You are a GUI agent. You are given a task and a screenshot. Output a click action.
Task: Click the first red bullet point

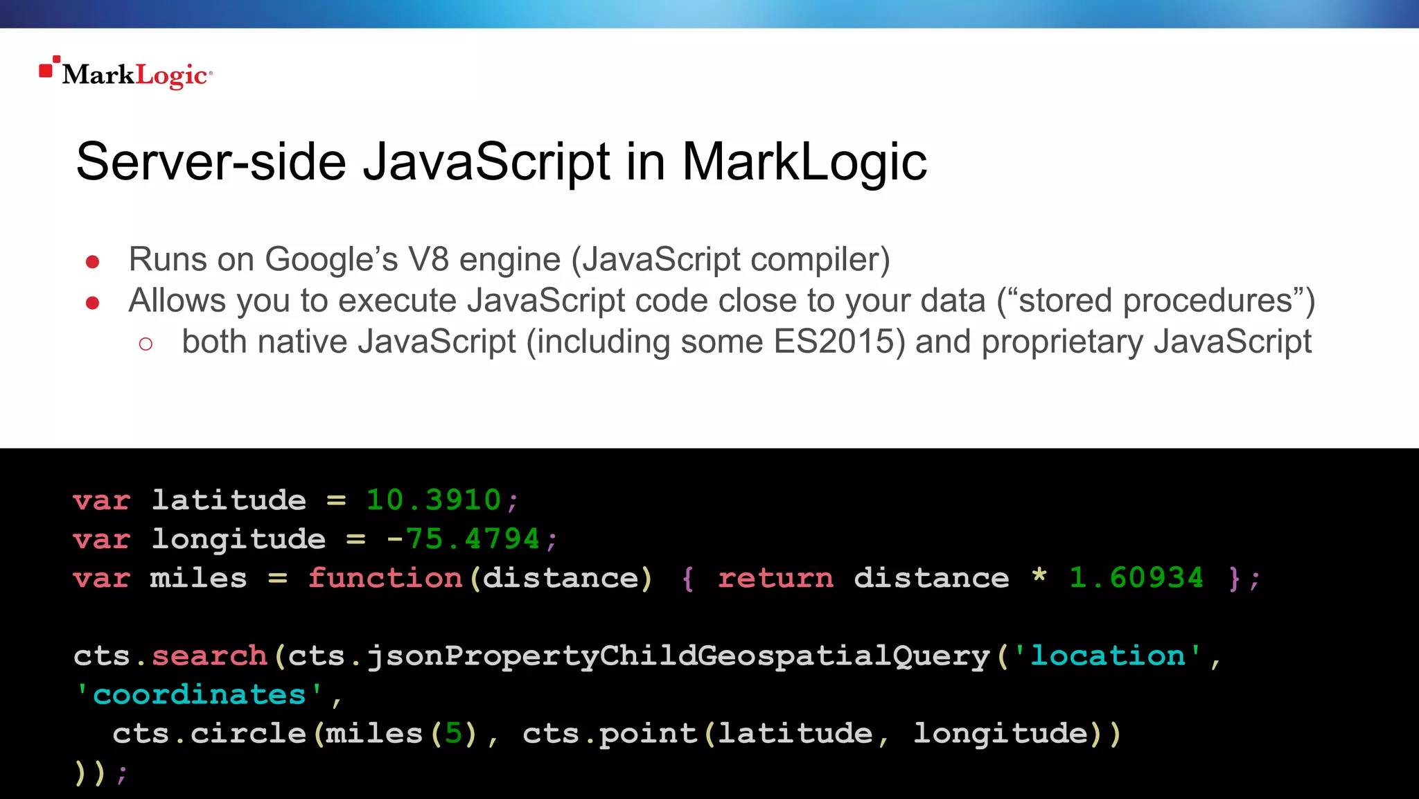click(92, 262)
